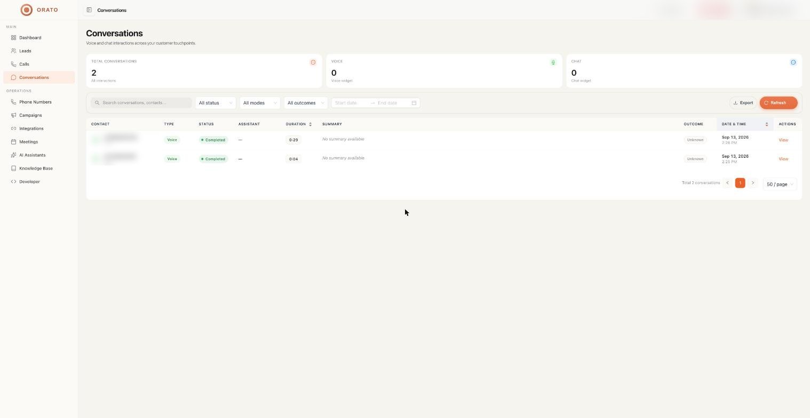The height and width of the screenshot is (418, 810).
Task: Open the All status dropdown
Action: click(216, 103)
